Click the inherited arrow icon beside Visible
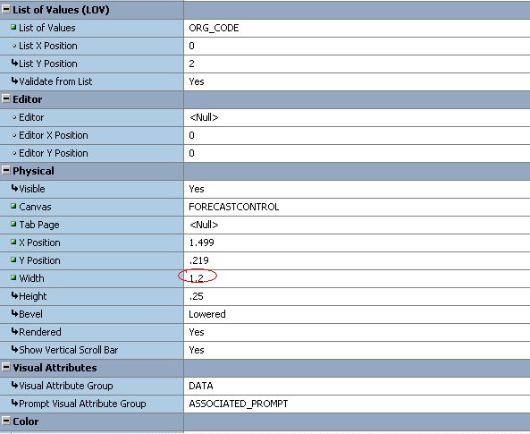The width and height of the screenshot is (530, 434). pyautogui.click(x=14, y=188)
